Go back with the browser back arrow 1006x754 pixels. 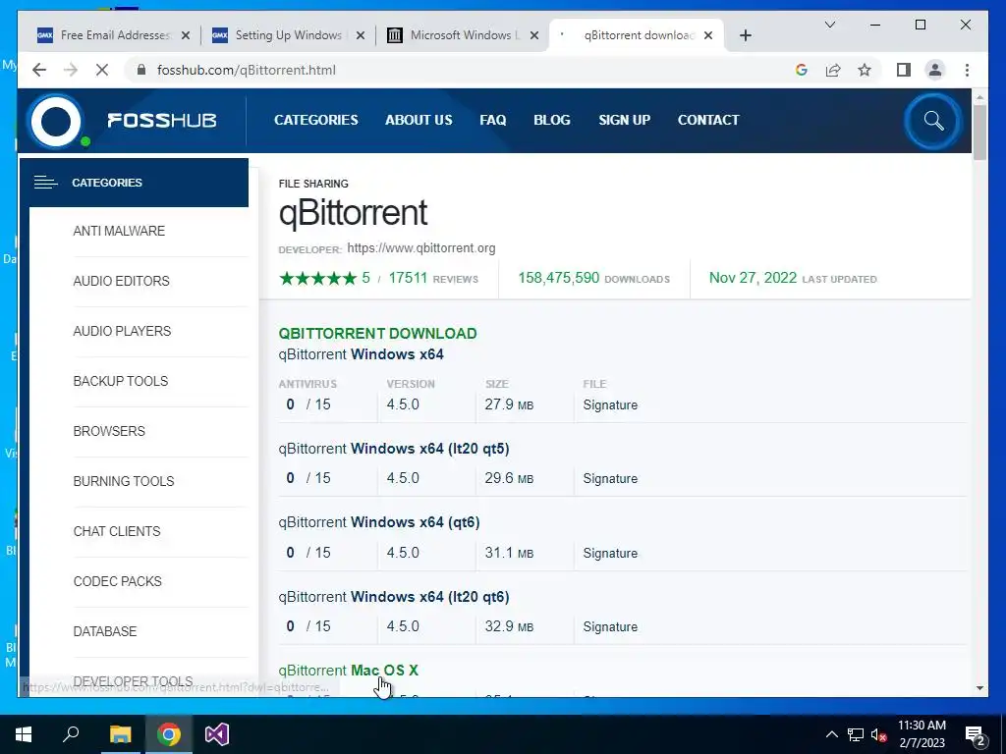[x=39, y=70]
